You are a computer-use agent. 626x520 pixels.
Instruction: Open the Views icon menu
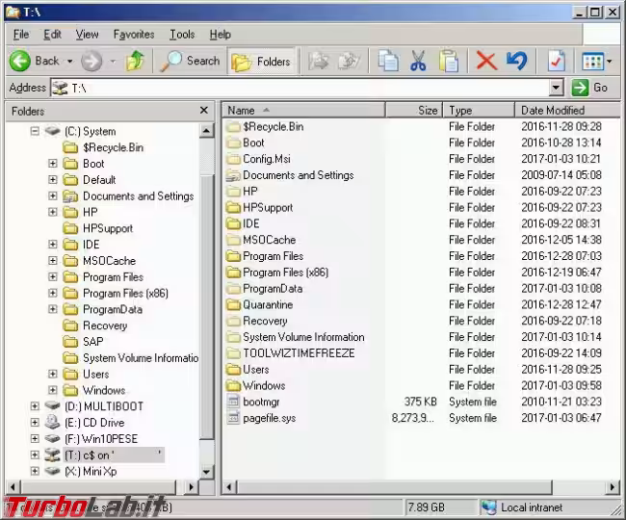point(593,61)
